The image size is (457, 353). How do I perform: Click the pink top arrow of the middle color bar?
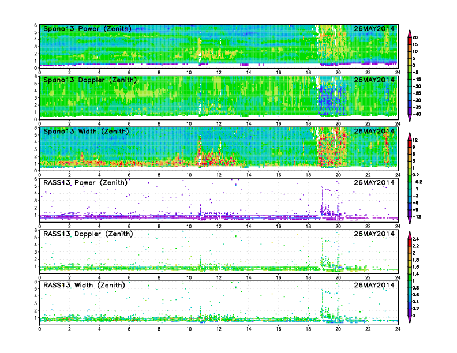[410, 136]
